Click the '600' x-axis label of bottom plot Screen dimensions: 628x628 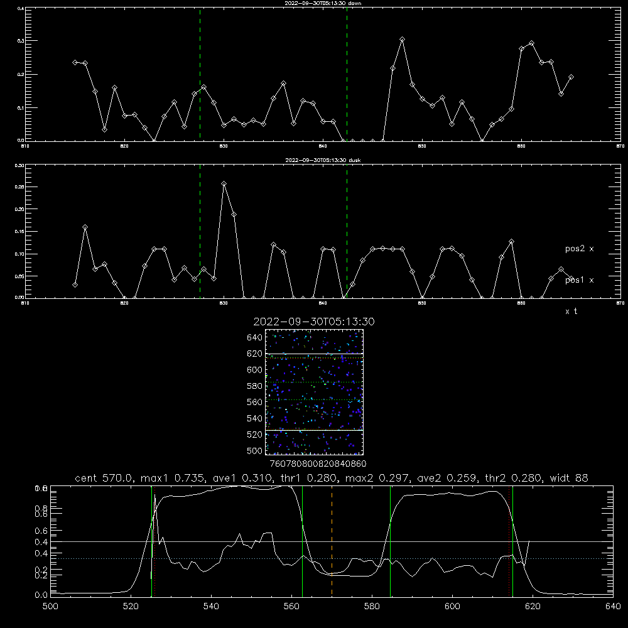point(453,607)
